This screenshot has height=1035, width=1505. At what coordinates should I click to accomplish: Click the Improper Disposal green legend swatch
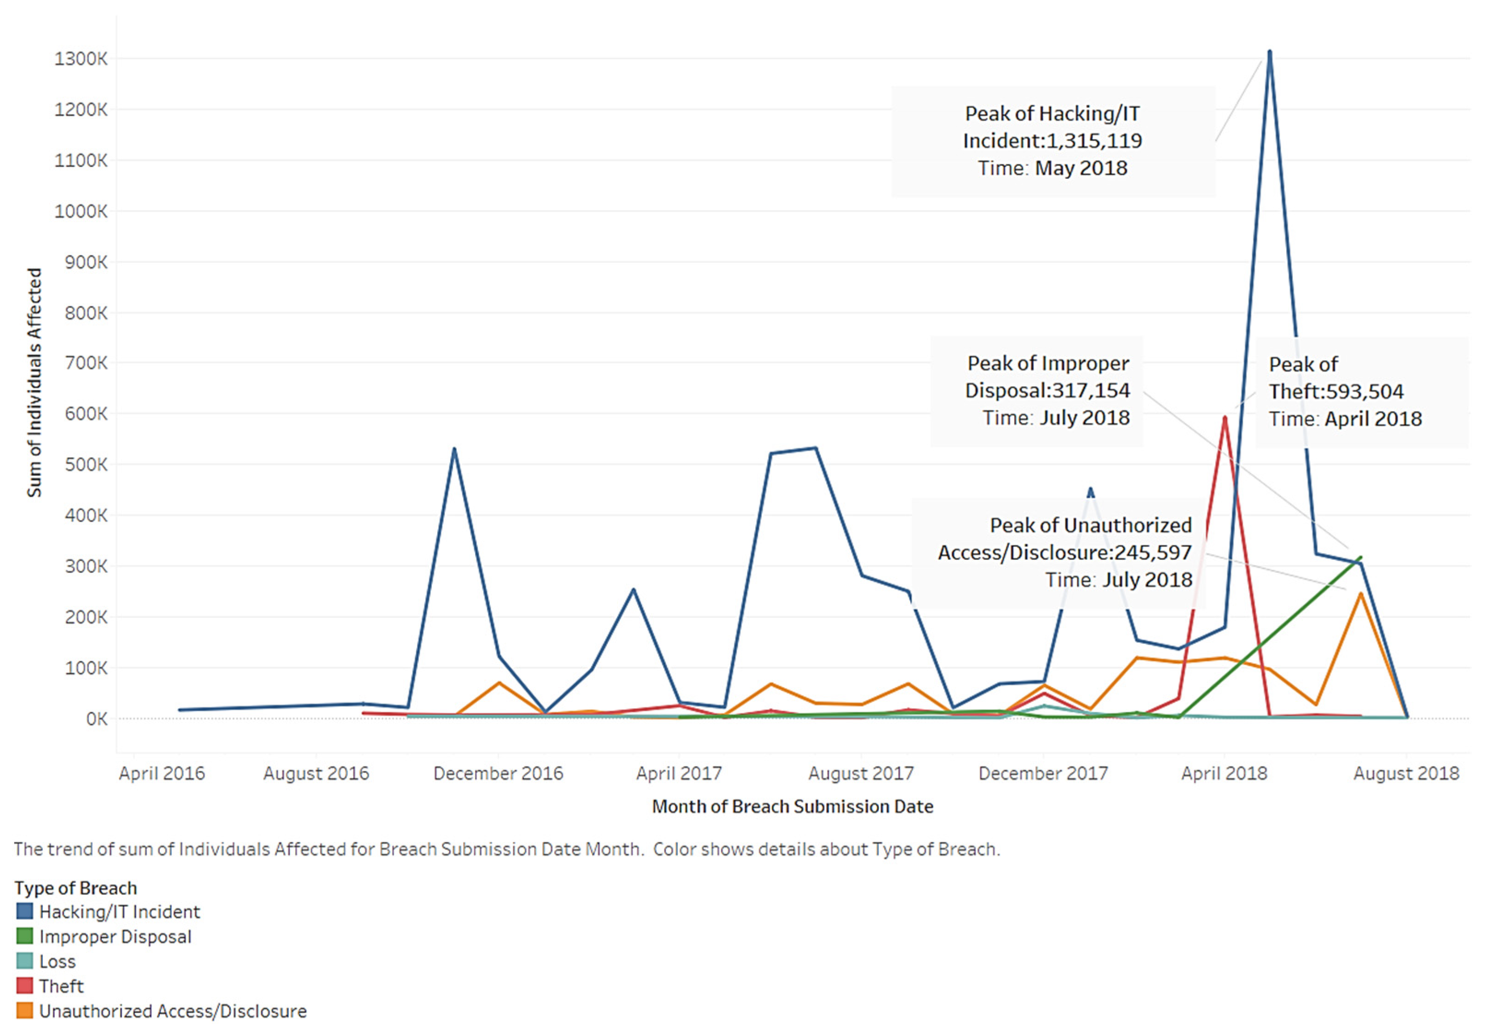pos(24,936)
